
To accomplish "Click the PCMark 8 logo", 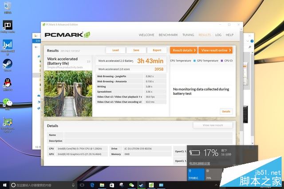I will (67, 35).
